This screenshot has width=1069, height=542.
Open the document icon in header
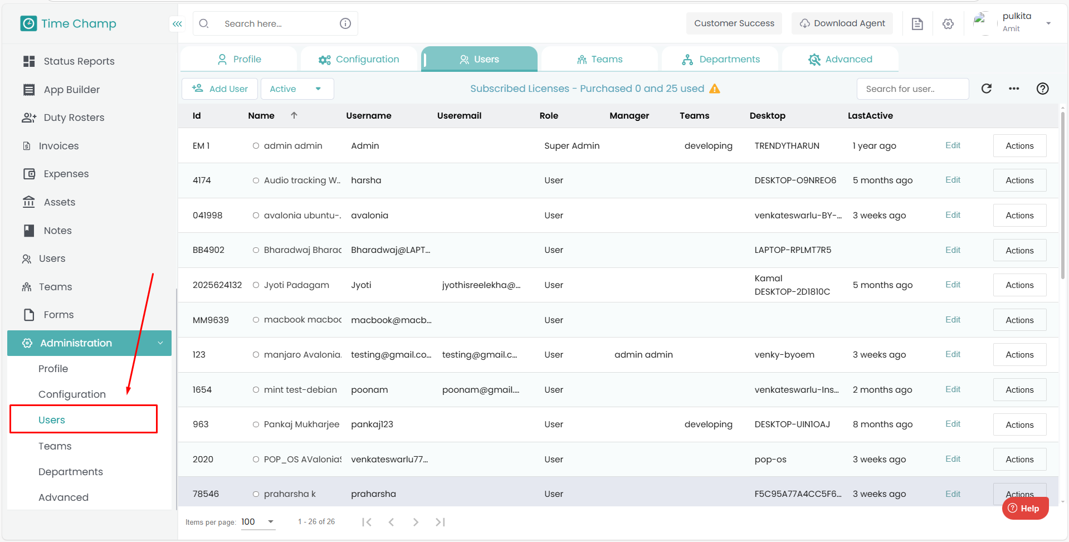click(x=917, y=24)
